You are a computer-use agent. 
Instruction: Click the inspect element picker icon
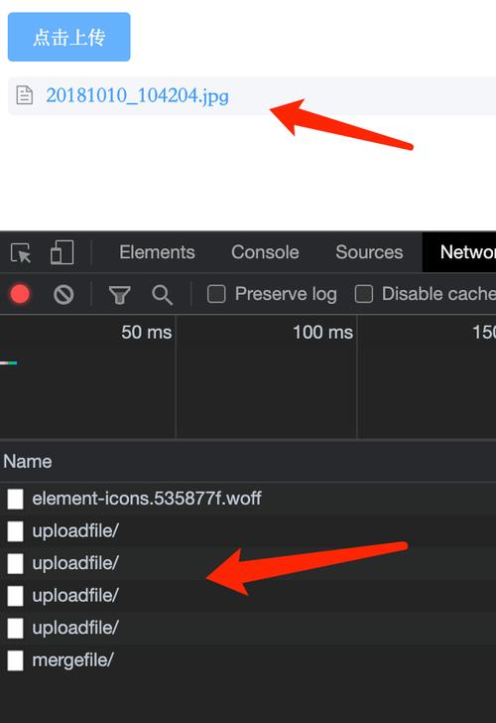[x=21, y=252]
